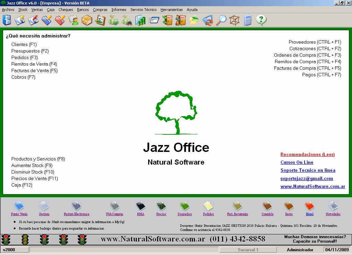
Task: Open the Ayuda menu
Action: pos(192,10)
